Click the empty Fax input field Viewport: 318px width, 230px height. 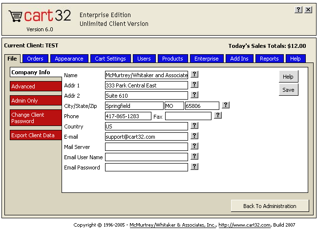tap(189, 116)
